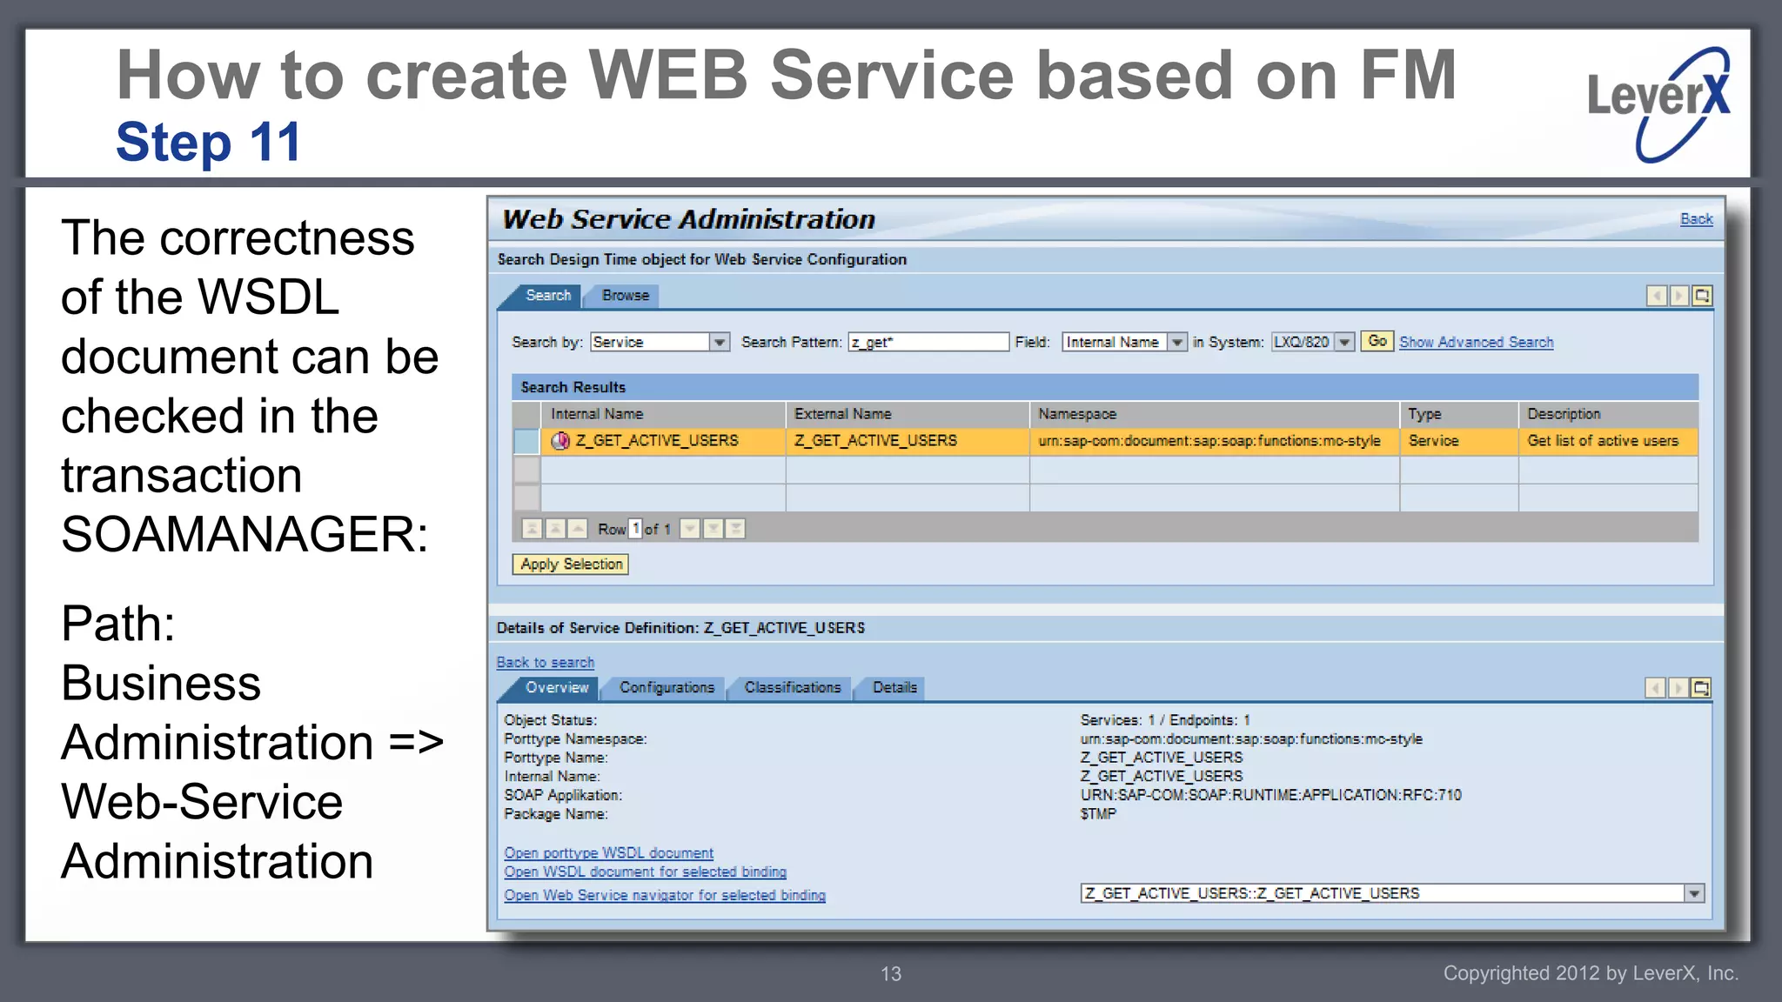Click the Go button

(1377, 341)
